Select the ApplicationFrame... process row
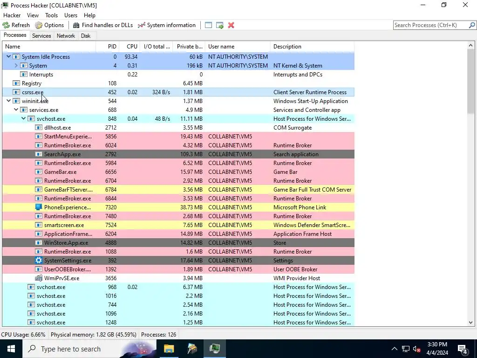 point(178,234)
